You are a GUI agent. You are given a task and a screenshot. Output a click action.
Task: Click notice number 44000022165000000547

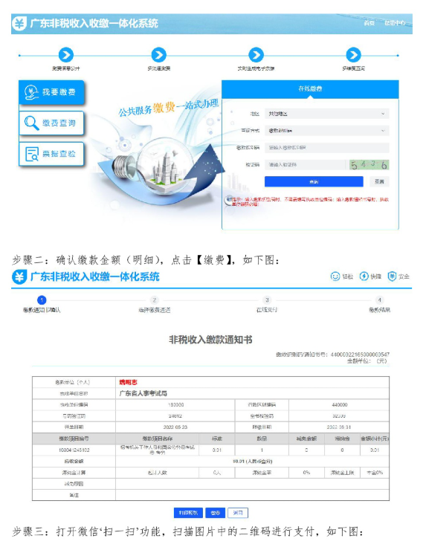coord(360,355)
